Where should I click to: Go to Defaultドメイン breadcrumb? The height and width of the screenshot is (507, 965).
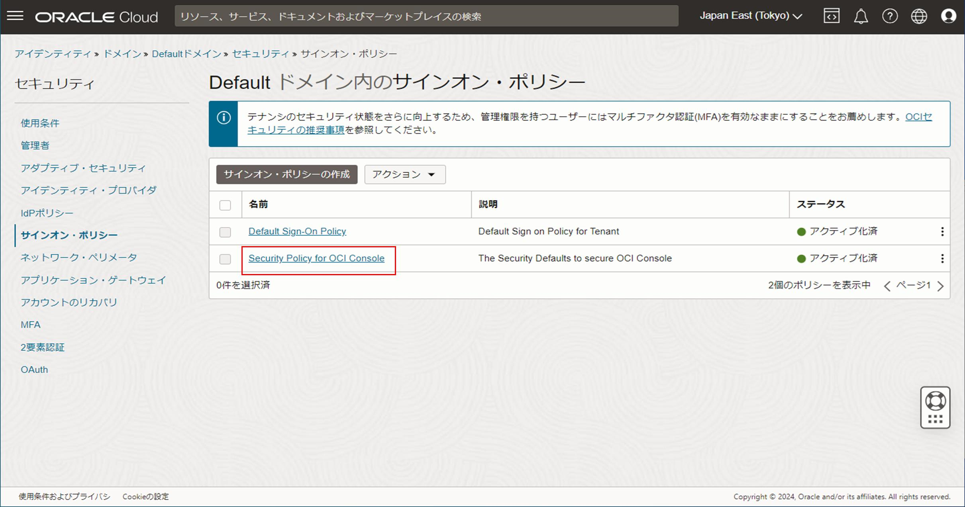click(x=186, y=54)
